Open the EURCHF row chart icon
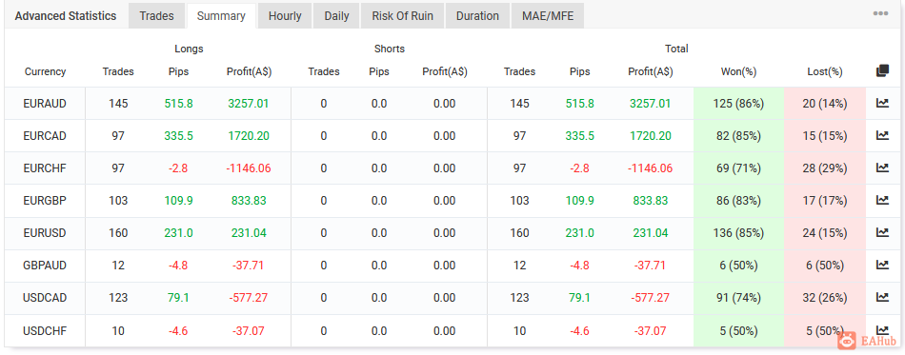905x355 pixels. coord(882,168)
